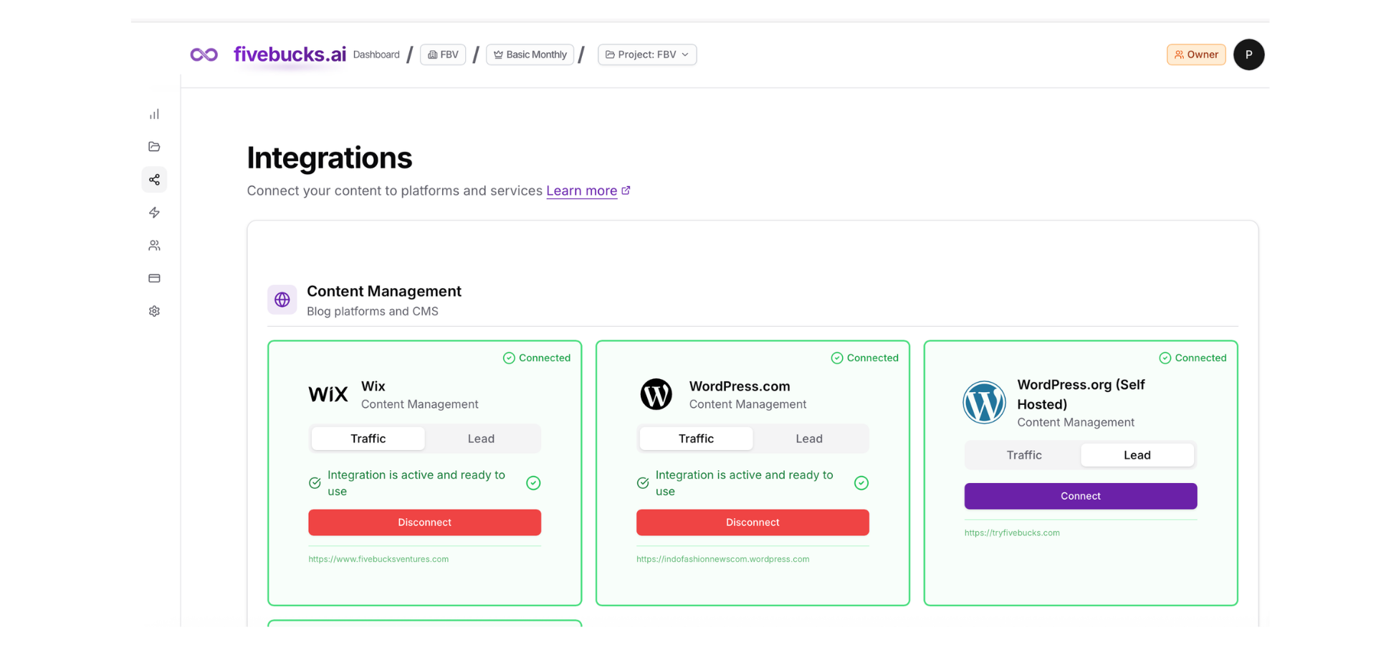Image resolution: width=1376 pixels, height=645 pixels.
Task: Switch WordPress.org card to Traffic mode
Action: 1023,455
